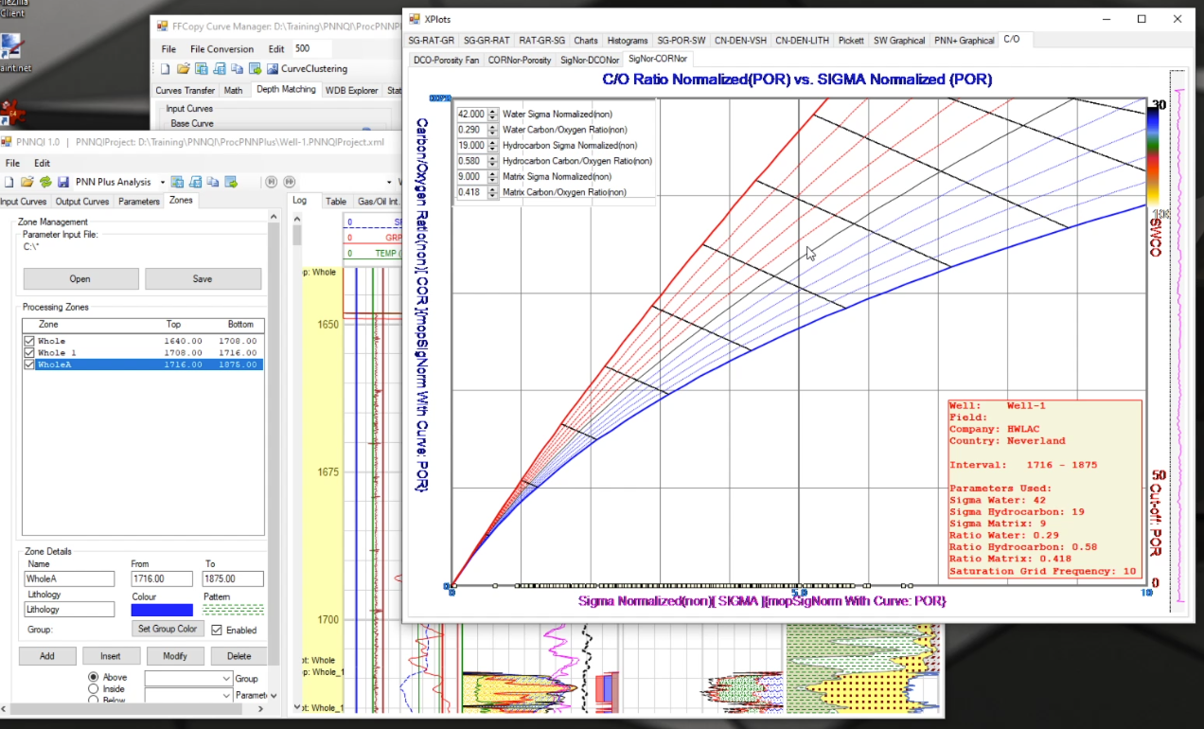Select the Above radio button
The image size is (1204, 729).
click(94, 677)
